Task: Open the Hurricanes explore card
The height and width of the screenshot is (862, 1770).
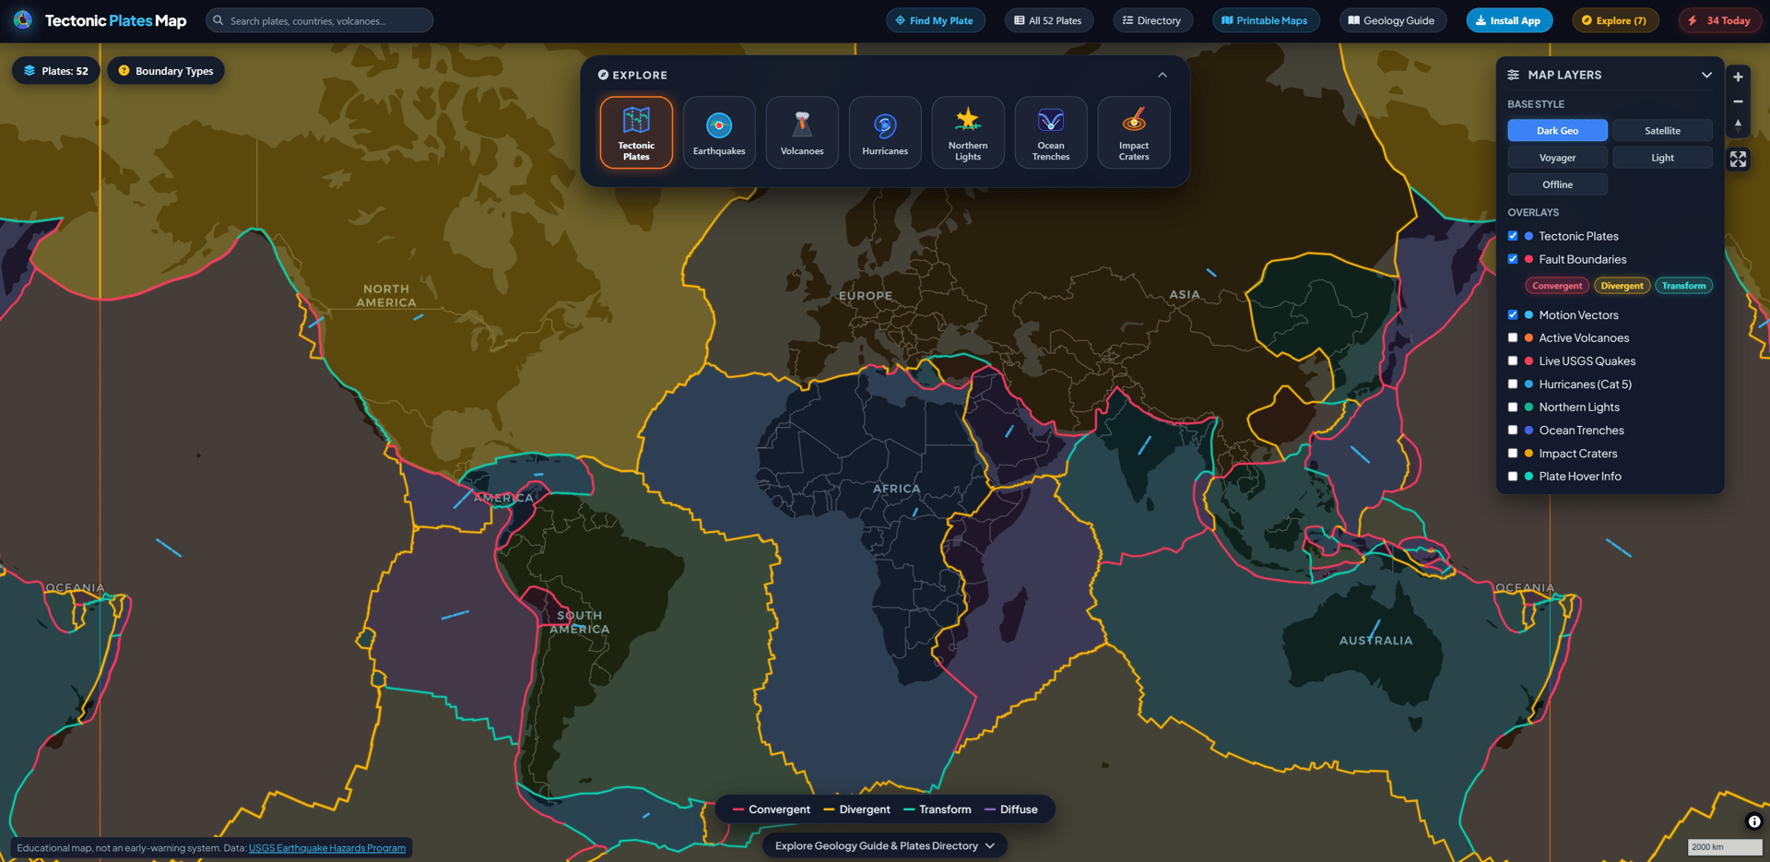Action: [885, 133]
